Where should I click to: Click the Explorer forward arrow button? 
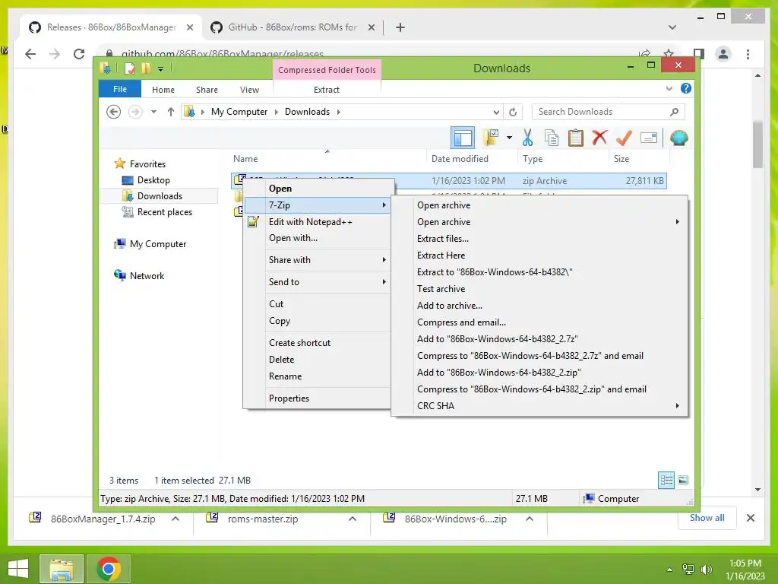pos(135,112)
